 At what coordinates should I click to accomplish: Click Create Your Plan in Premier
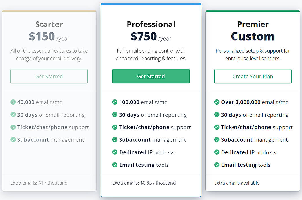pyautogui.click(x=253, y=76)
